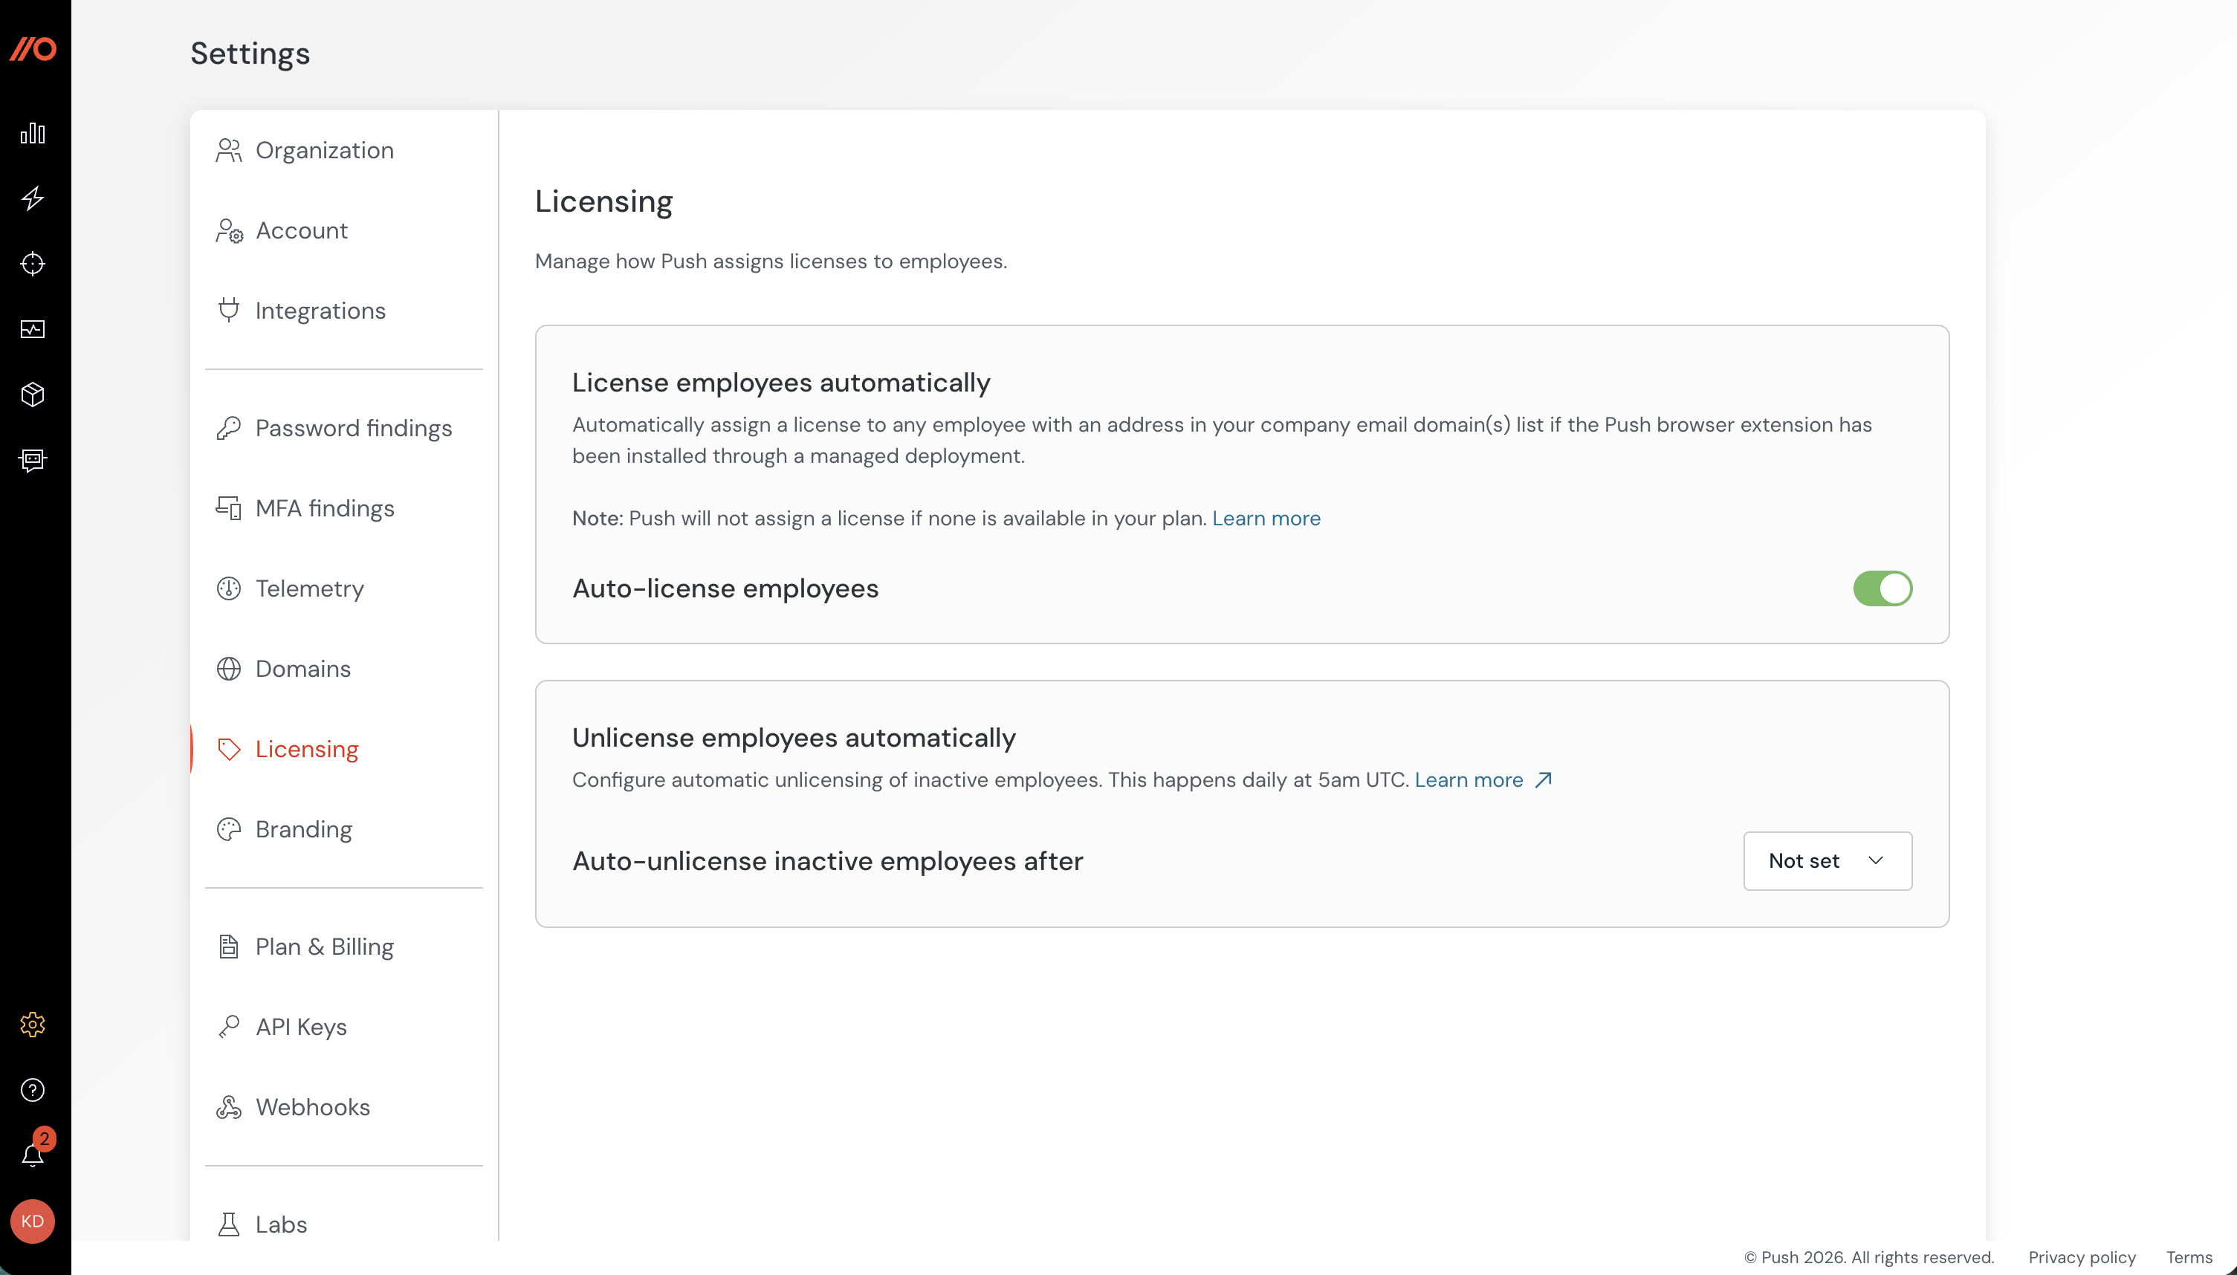Open the Not set dropdown
Screen dimensions: 2237x1275
(x=1827, y=861)
